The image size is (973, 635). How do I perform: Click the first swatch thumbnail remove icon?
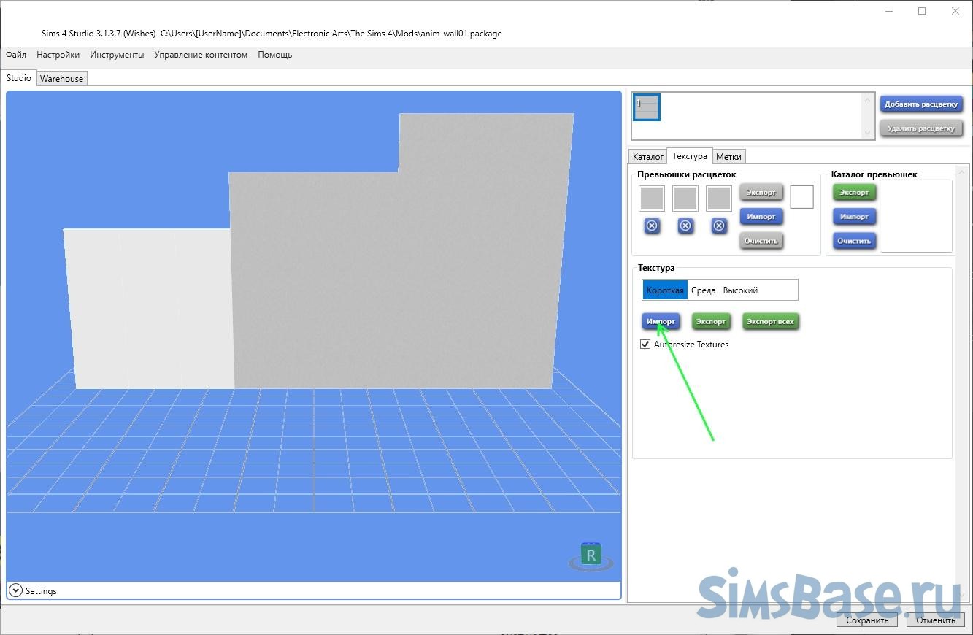point(652,226)
